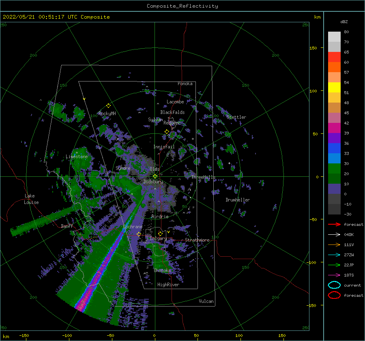Select the light gray 70-80 dBZ swatch
The width and height of the screenshot is (365, 341).
[334, 37]
